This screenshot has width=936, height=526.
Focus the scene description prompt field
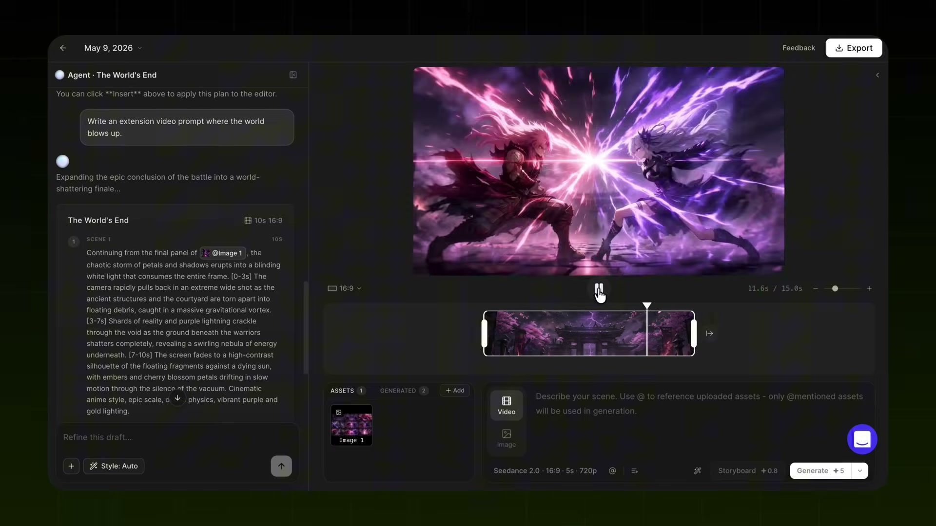click(700, 404)
